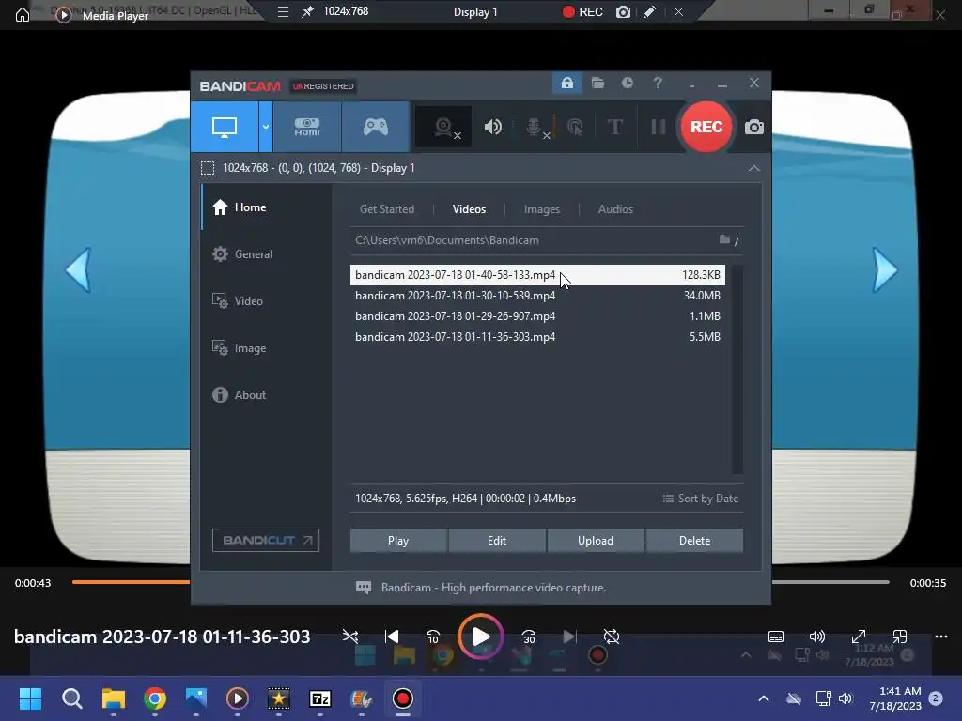
Task: Toggle webcam overlay icon
Action: pos(443,127)
